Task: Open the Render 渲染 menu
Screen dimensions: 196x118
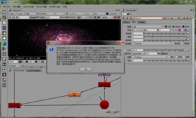Action: [55, 7]
